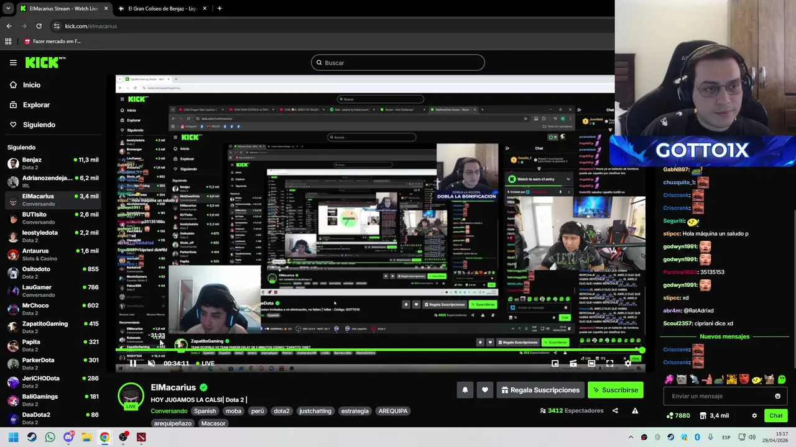Unmute the stream player volume

point(151,363)
